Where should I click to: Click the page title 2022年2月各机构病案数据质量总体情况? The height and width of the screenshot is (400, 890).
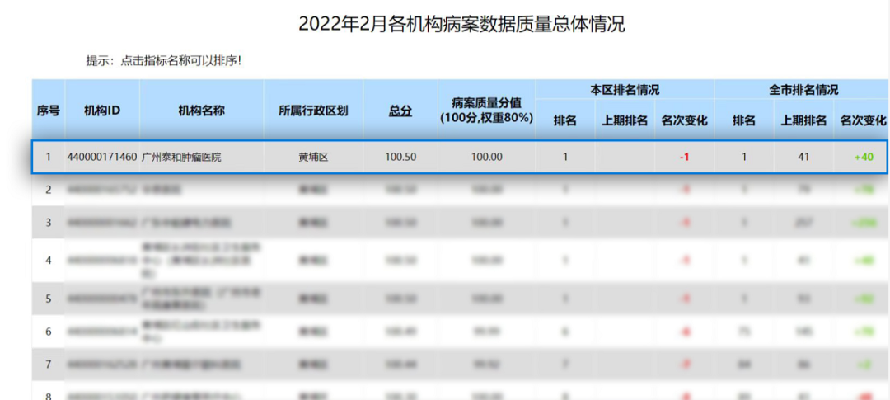461,24
